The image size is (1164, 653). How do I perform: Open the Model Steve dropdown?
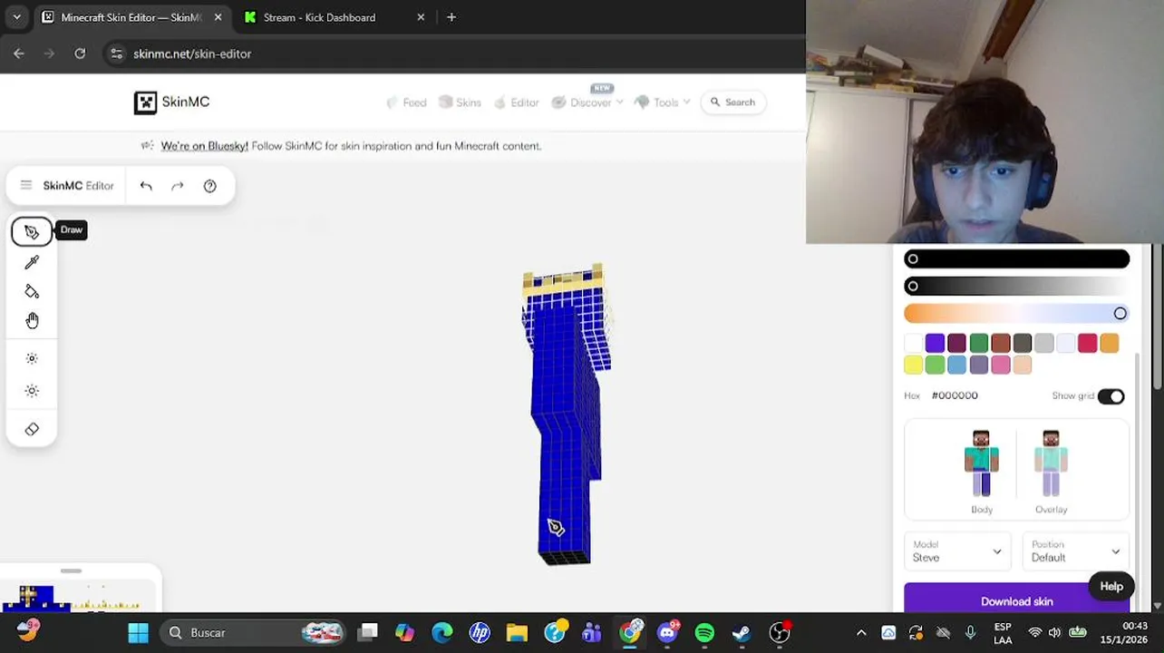point(956,551)
